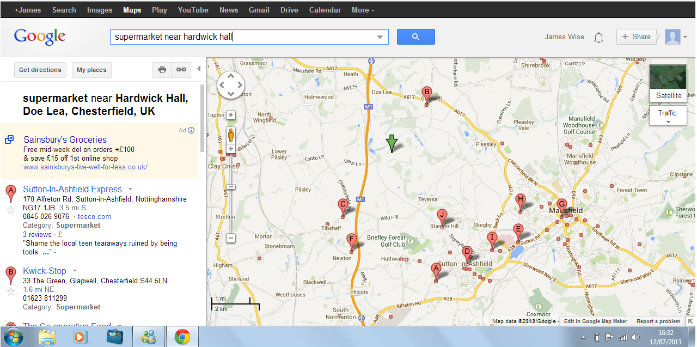697x347 pixels.
Task: Open the Sutton-In-Ashfield Express result link
Action: click(72, 189)
